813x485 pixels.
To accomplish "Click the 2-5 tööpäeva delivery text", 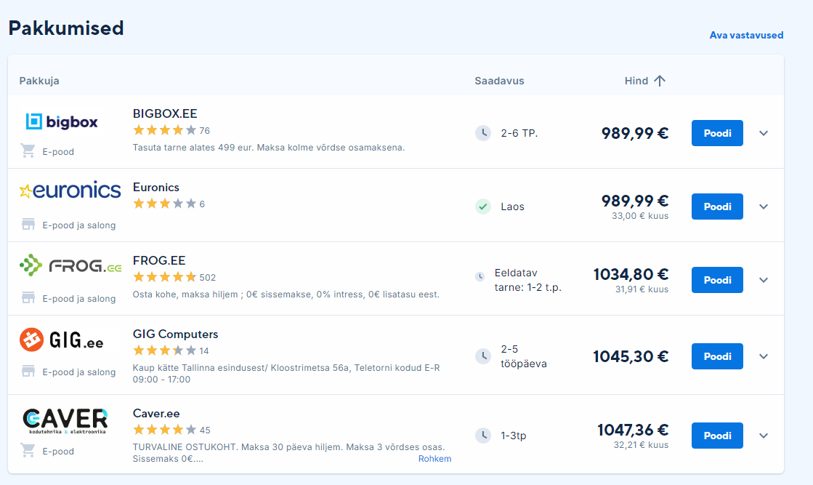I will pyautogui.click(x=524, y=356).
